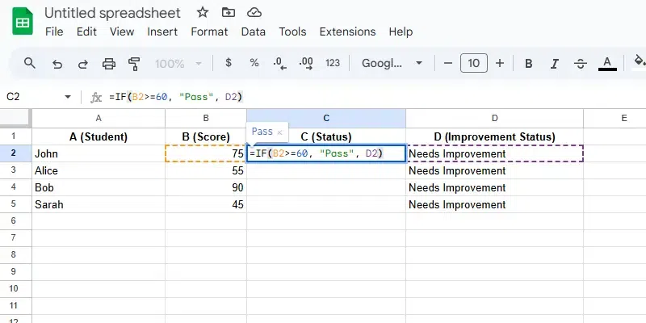Open the Google Sheets home logo
The height and width of the screenshot is (323, 646).
pyautogui.click(x=22, y=22)
